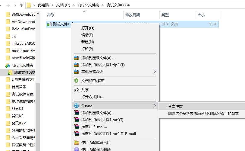The image size is (245, 151).
Task: Select the 好用的视频剪辑 folder in tree
Action: 24,130
